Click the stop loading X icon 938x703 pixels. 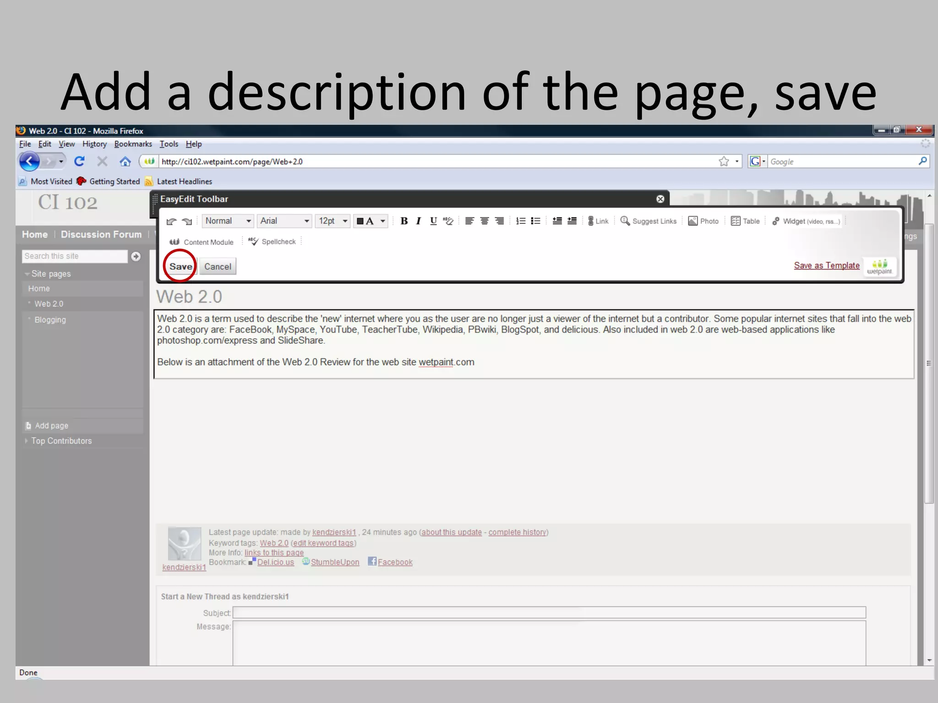pyautogui.click(x=102, y=161)
